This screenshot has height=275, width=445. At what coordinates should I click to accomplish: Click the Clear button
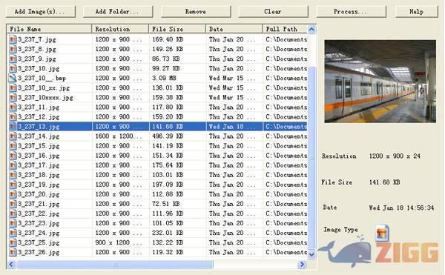click(273, 12)
